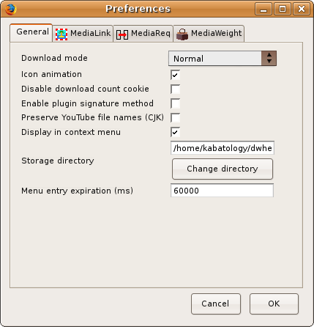The width and height of the screenshot is (314, 327).
Task: Click the Download mode up-down arrows
Action: coord(269,59)
